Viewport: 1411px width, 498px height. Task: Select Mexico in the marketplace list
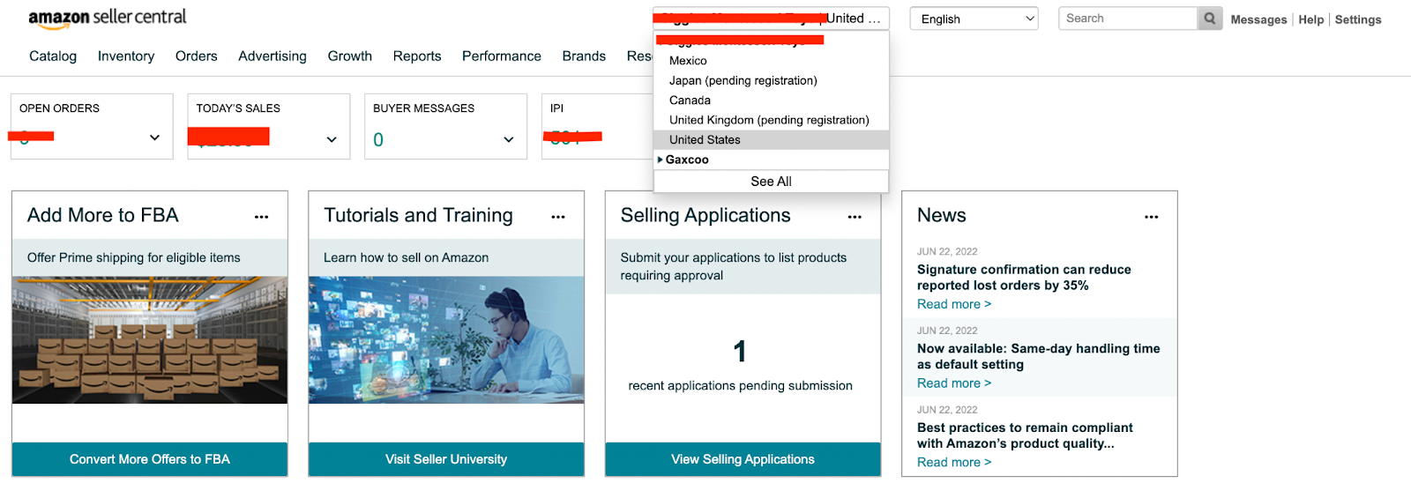688,61
